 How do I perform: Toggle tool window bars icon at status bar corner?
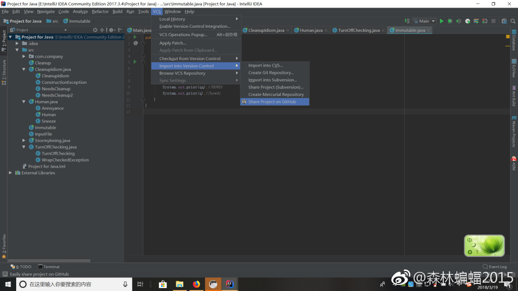[x=5, y=274]
